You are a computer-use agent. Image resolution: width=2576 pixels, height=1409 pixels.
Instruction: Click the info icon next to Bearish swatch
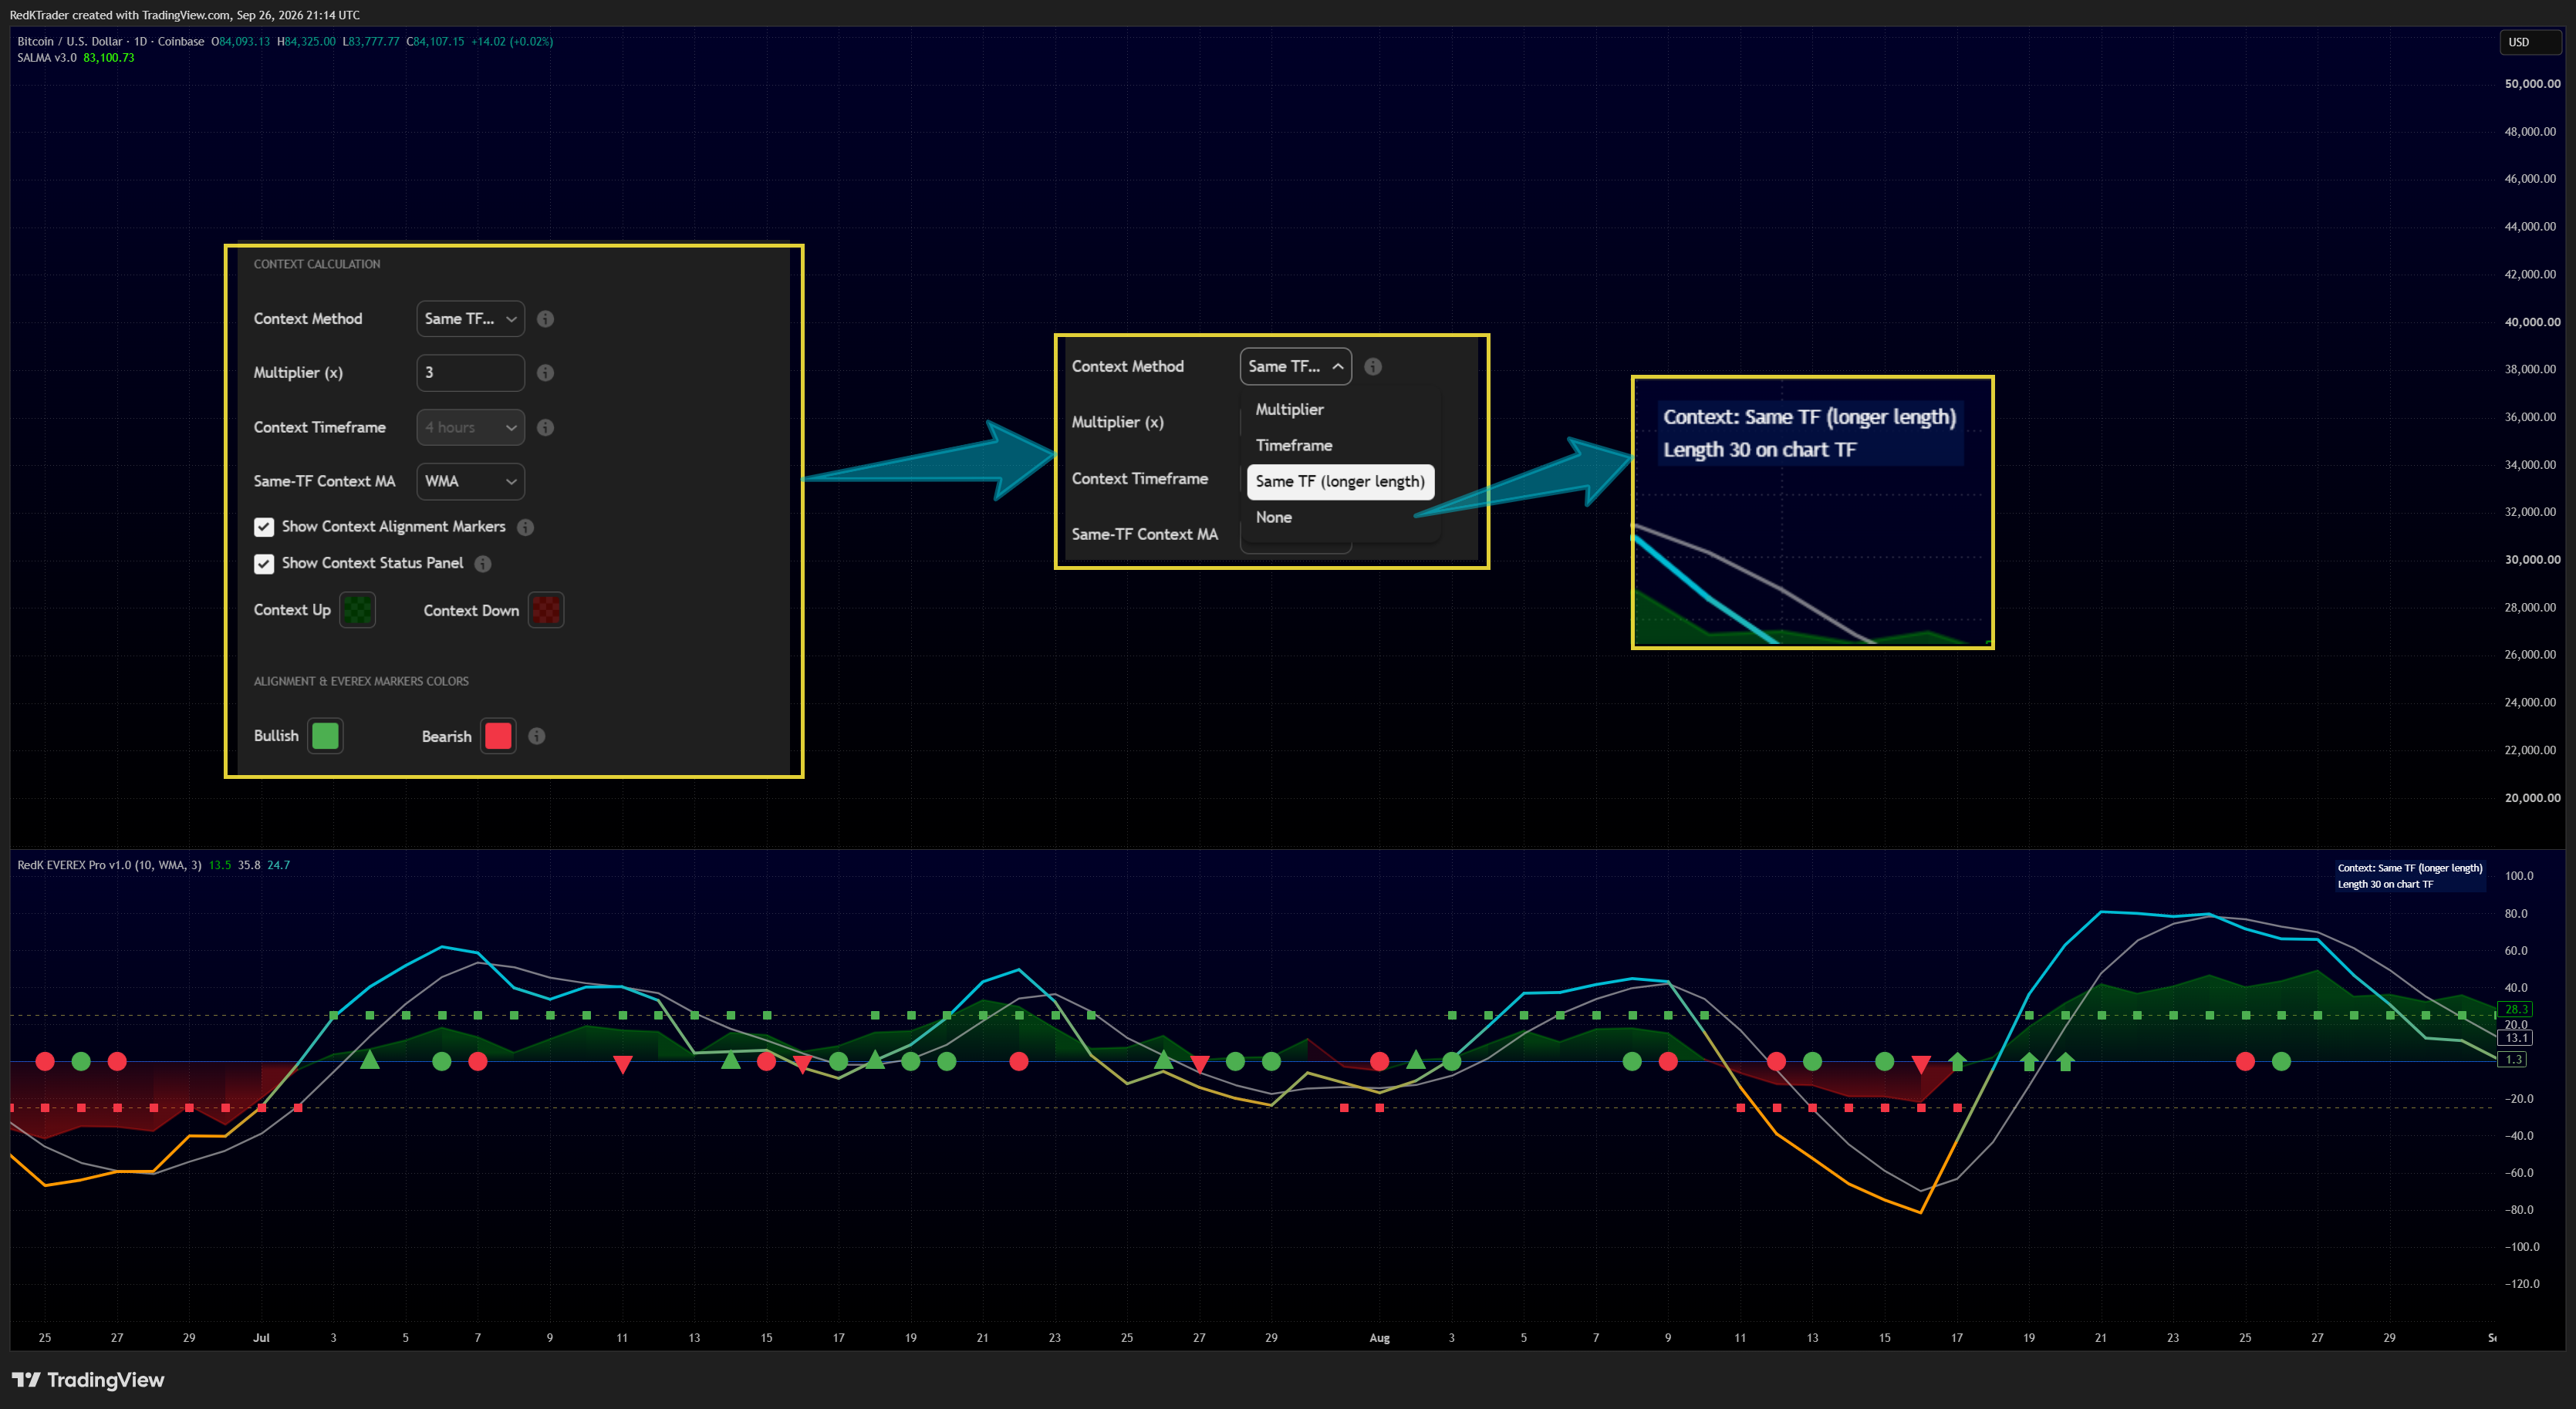(x=537, y=737)
